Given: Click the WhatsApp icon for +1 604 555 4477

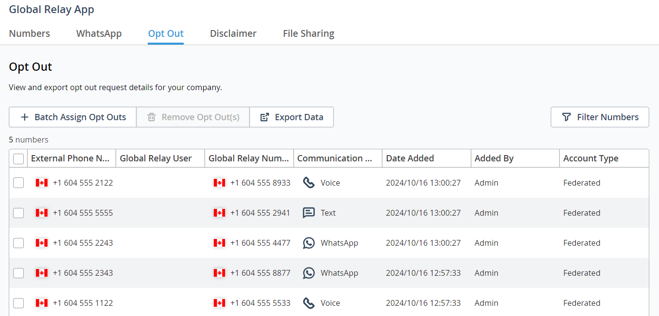Looking at the screenshot, I should tap(309, 243).
